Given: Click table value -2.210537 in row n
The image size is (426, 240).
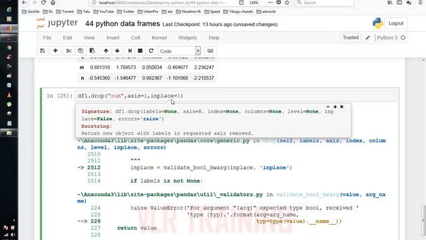Looking at the screenshot, I should [x=204, y=78].
